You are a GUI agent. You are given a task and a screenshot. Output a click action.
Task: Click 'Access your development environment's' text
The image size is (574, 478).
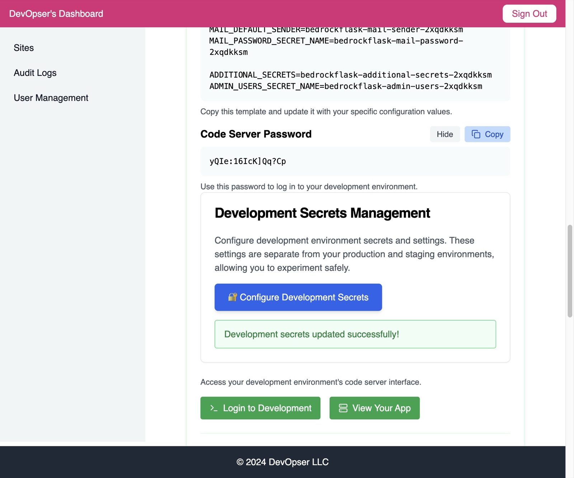click(311, 382)
